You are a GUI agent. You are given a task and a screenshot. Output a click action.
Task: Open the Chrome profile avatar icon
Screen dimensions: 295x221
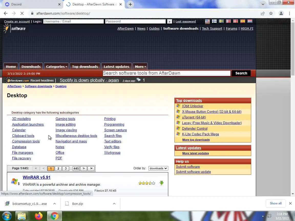coord(281,13)
